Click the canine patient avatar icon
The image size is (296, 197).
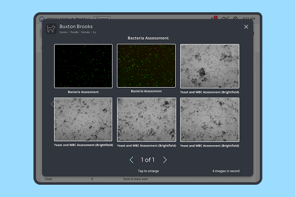click(51, 29)
